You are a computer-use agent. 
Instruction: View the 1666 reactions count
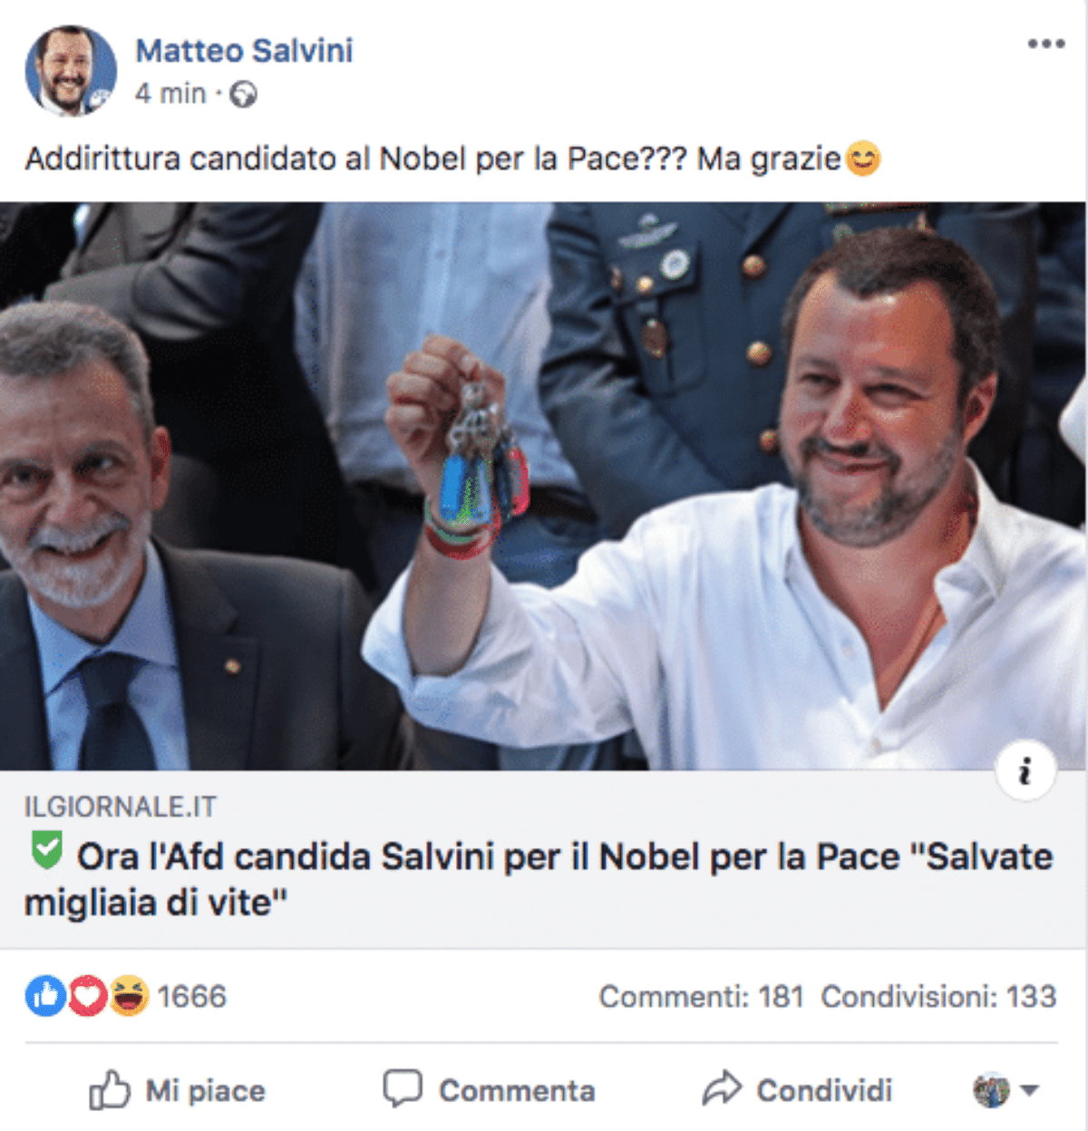pos(191,997)
